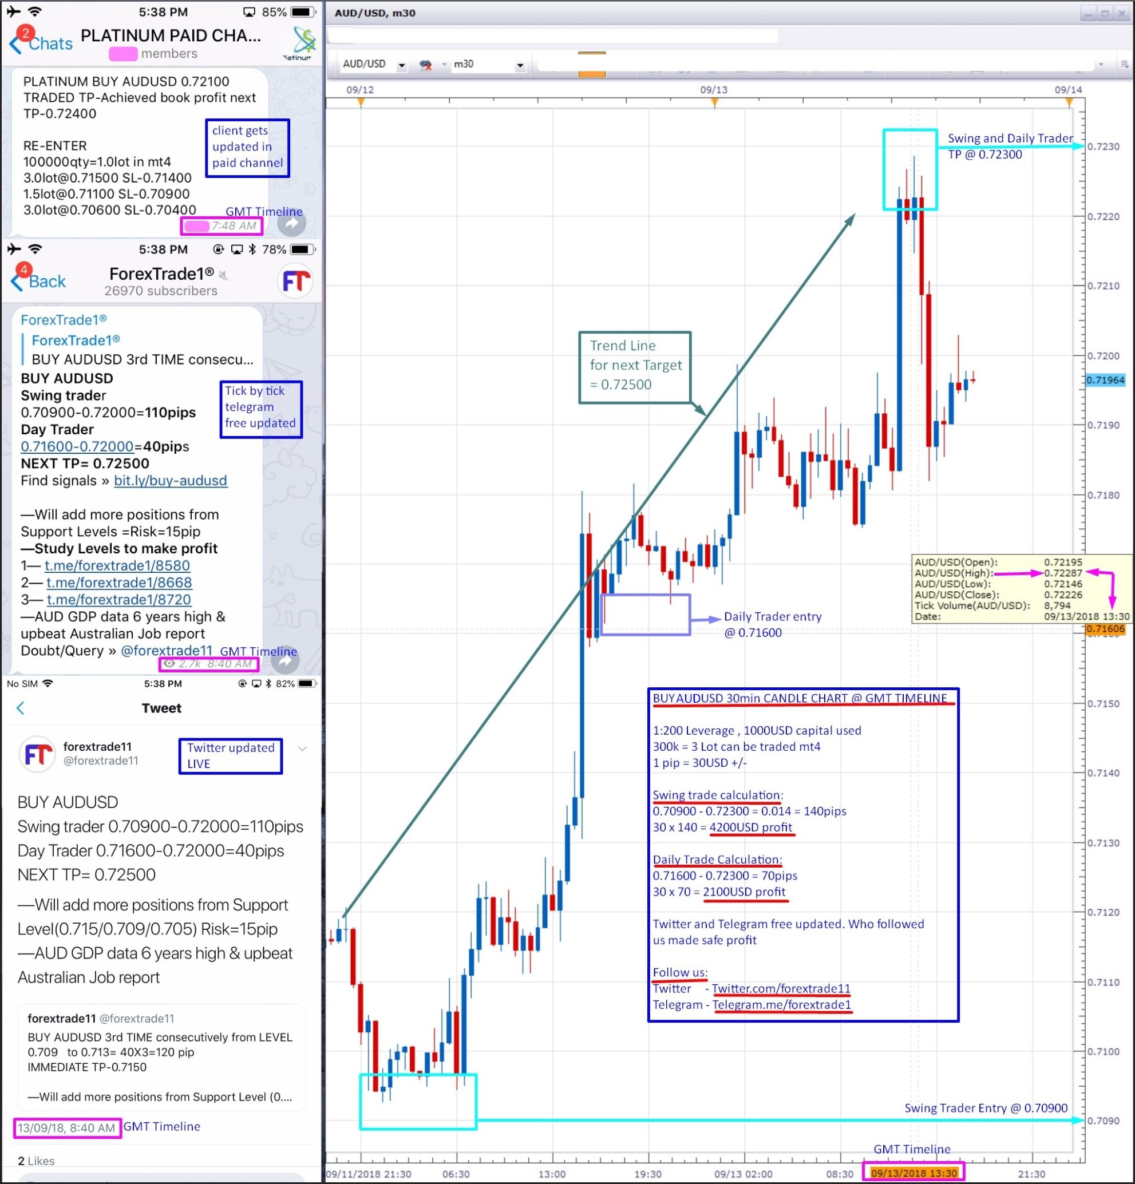Open link t.me/forextrade1/8720
Image resolution: width=1135 pixels, height=1184 pixels.
point(118,599)
